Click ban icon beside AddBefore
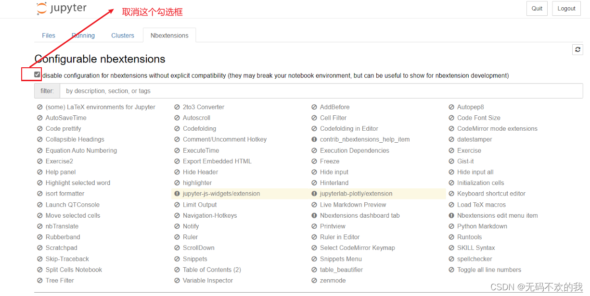 314,107
